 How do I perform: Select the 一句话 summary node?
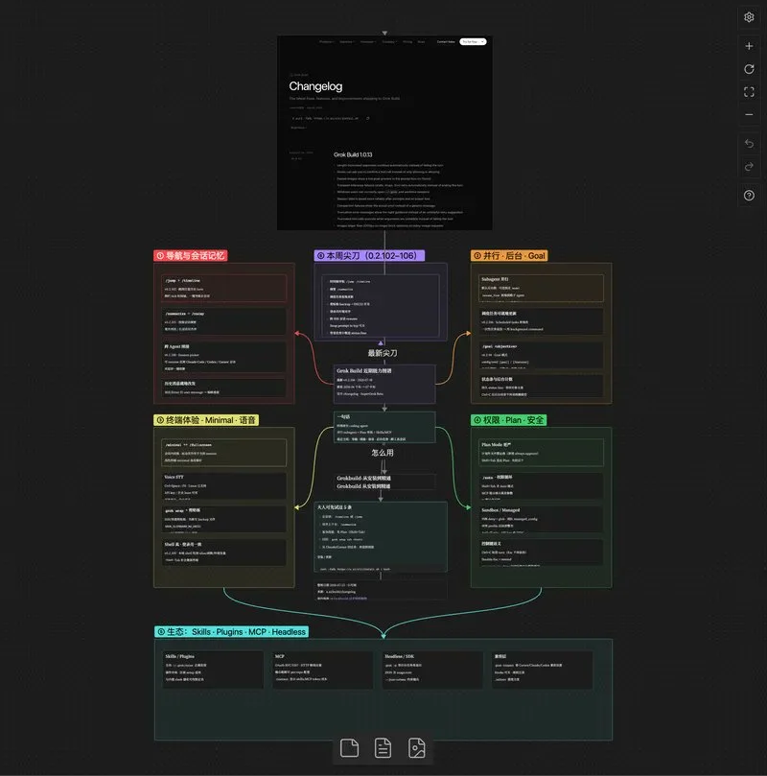pyautogui.click(x=384, y=427)
